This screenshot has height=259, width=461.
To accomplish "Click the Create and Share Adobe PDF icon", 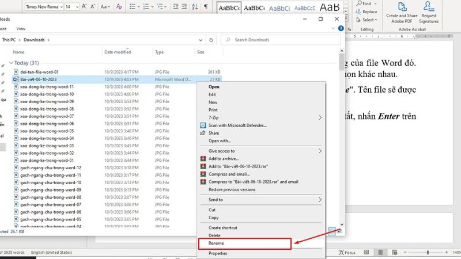I will [x=403, y=6].
